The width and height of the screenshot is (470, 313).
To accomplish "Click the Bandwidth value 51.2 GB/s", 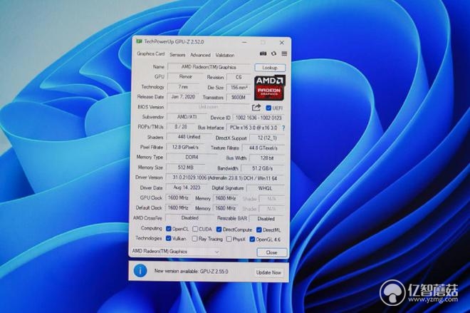I will (x=262, y=168).
